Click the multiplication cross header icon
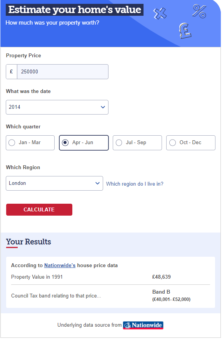 click(160, 13)
